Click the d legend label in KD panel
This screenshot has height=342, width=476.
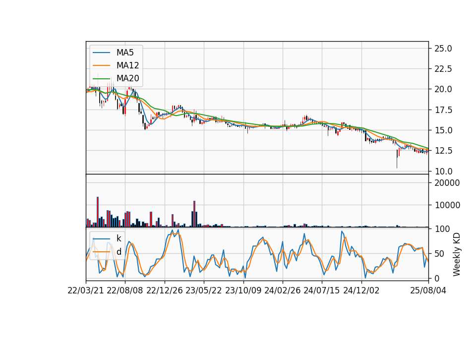click(119, 252)
